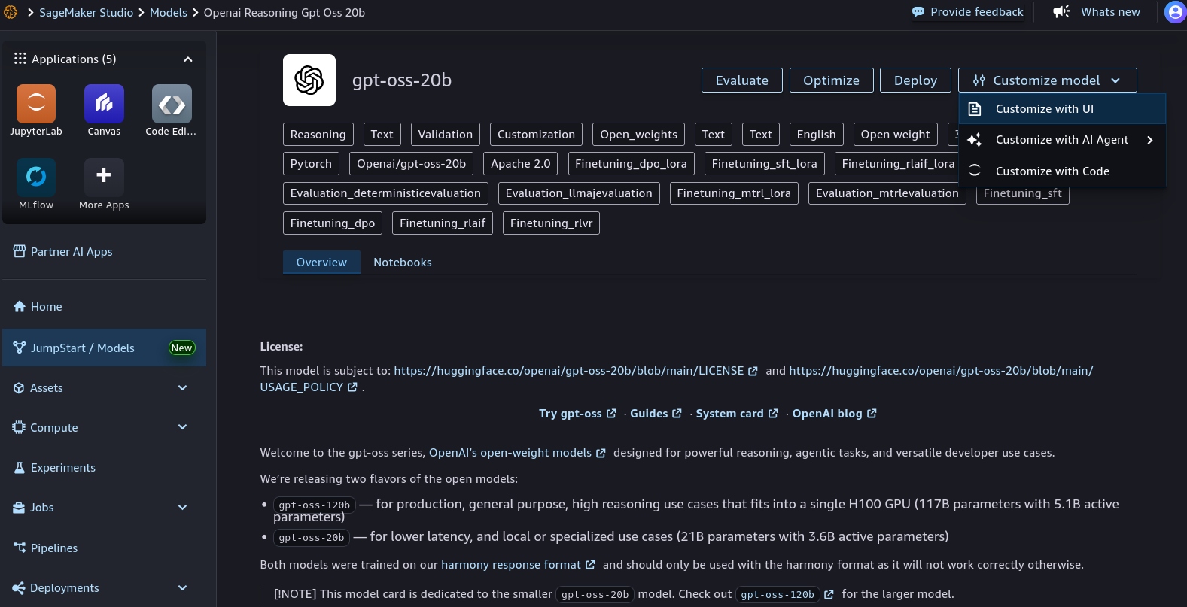
Task: Click the Customize with UI document icon
Action: (975, 109)
